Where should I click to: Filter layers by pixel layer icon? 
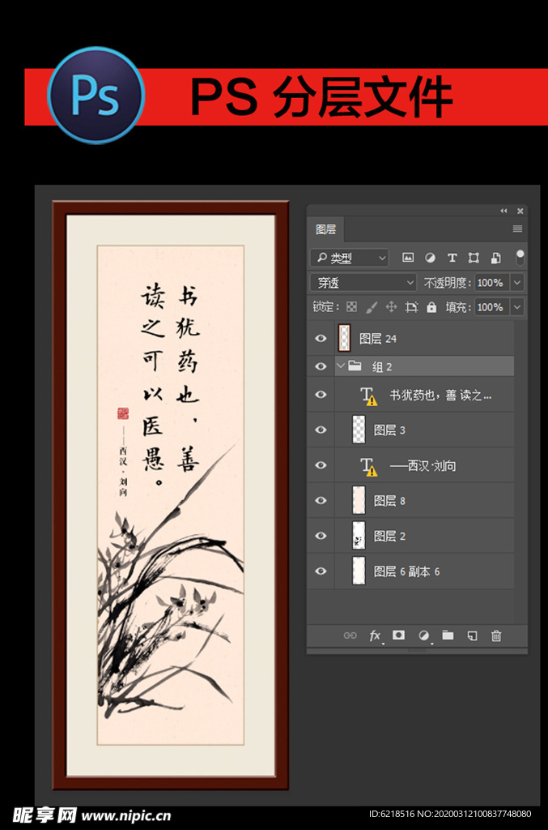pyautogui.click(x=408, y=257)
